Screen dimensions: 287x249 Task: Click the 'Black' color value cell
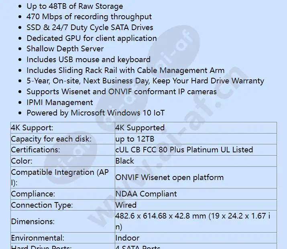point(125,161)
